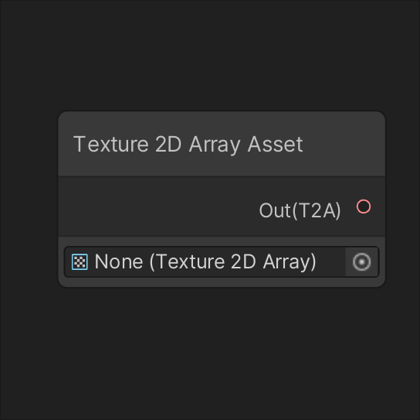Click the checkered texture thumbnail icon
420x420 pixels.
point(80,262)
